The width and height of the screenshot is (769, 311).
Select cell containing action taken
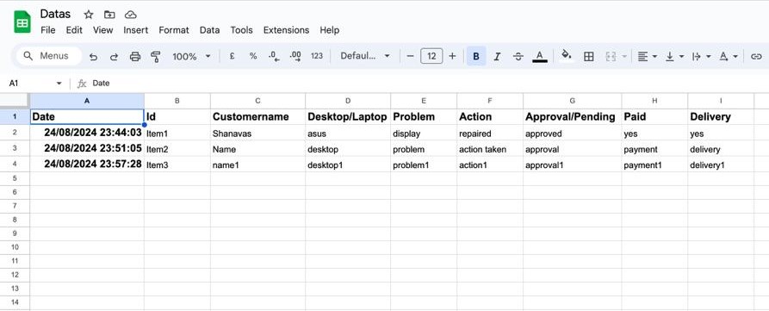(490, 149)
